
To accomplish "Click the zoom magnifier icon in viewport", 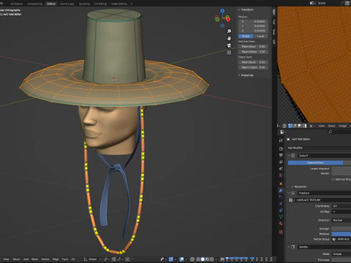I will (229, 31).
